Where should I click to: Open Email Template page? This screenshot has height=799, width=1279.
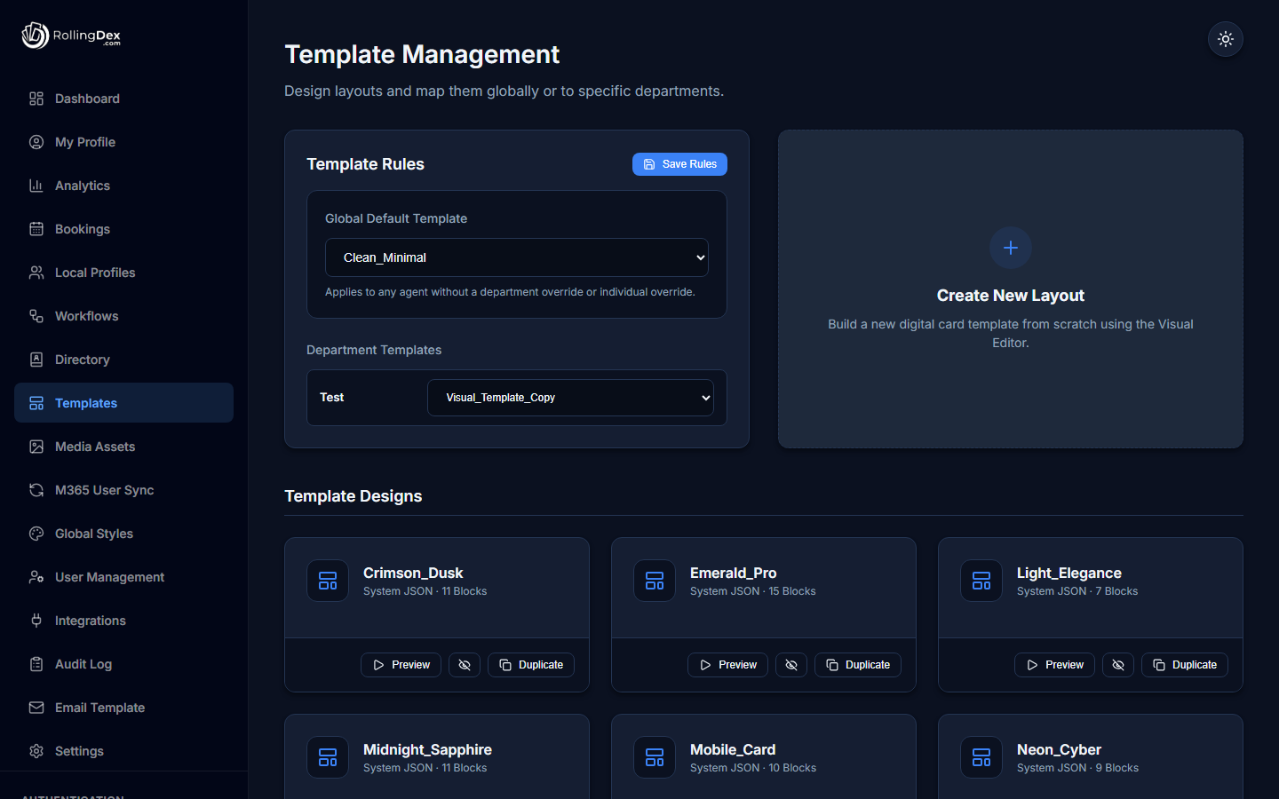coord(123,708)
